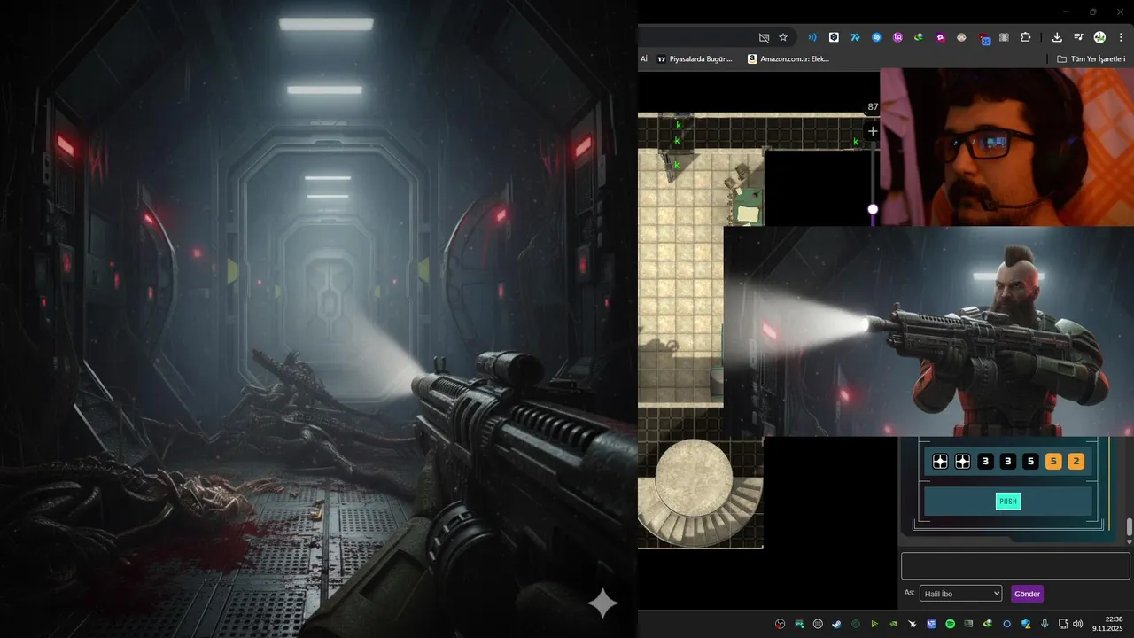The image size is (1134, 638).
Task: Click the first success symbol die
Action: 940,461
